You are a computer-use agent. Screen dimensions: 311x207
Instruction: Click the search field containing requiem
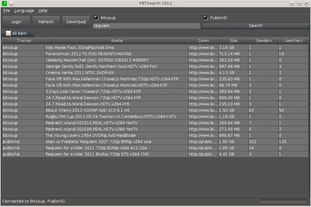click(x=146, y=25)
